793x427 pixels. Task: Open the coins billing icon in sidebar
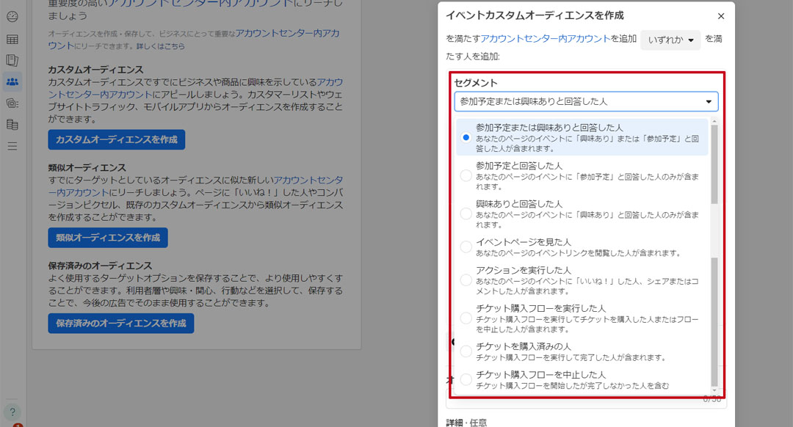pos(12,103)
